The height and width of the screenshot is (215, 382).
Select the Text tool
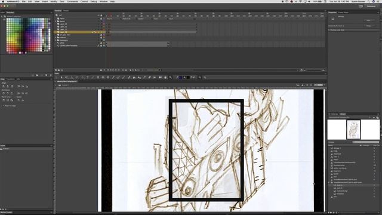point(88,78)
